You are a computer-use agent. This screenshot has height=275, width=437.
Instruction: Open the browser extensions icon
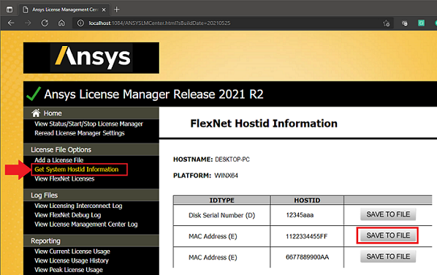pyautogui.click(x=404, y=23)
